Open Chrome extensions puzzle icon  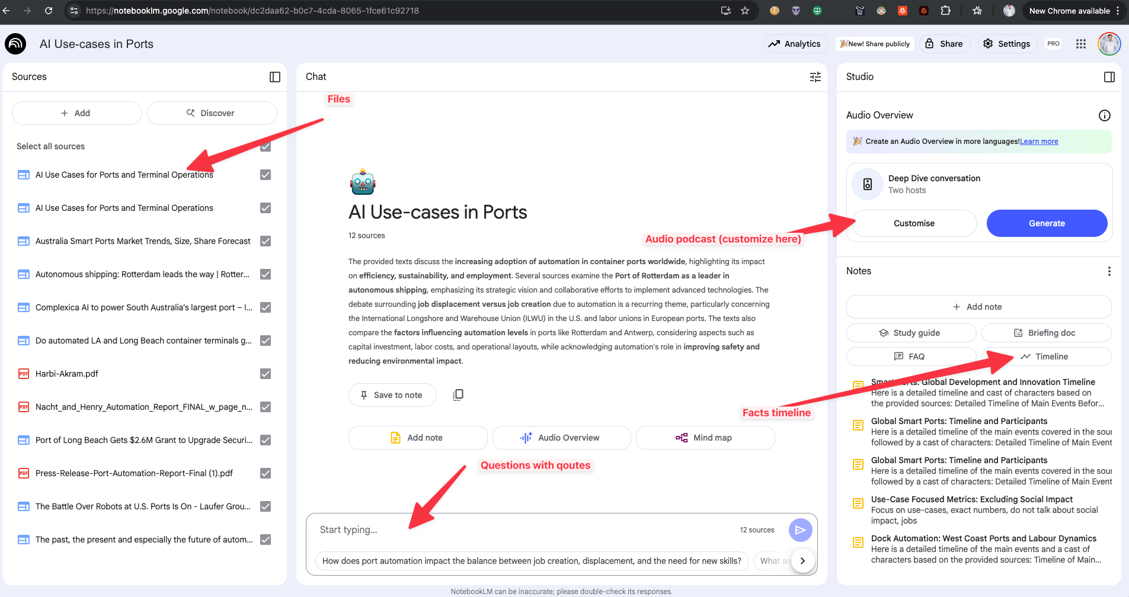pos(945,11)
